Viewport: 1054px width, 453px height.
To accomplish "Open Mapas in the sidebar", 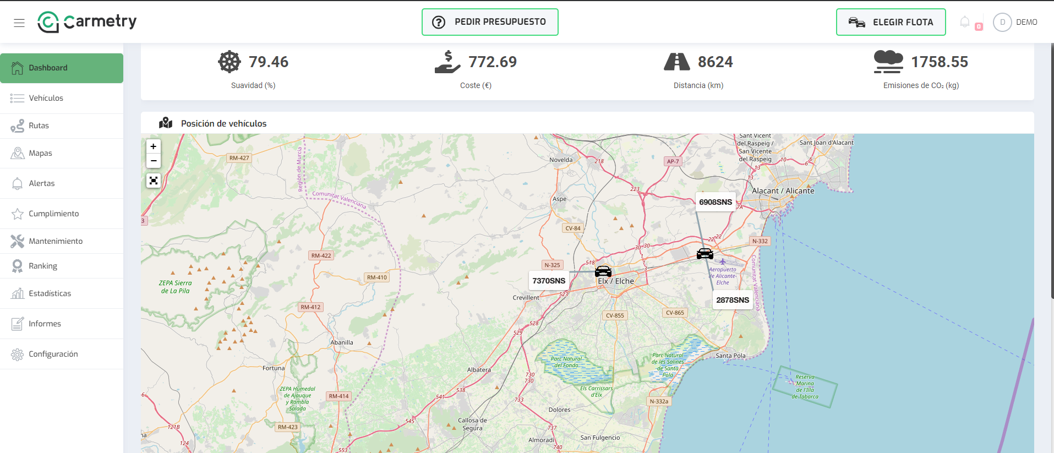I will [x=62, y=153].
